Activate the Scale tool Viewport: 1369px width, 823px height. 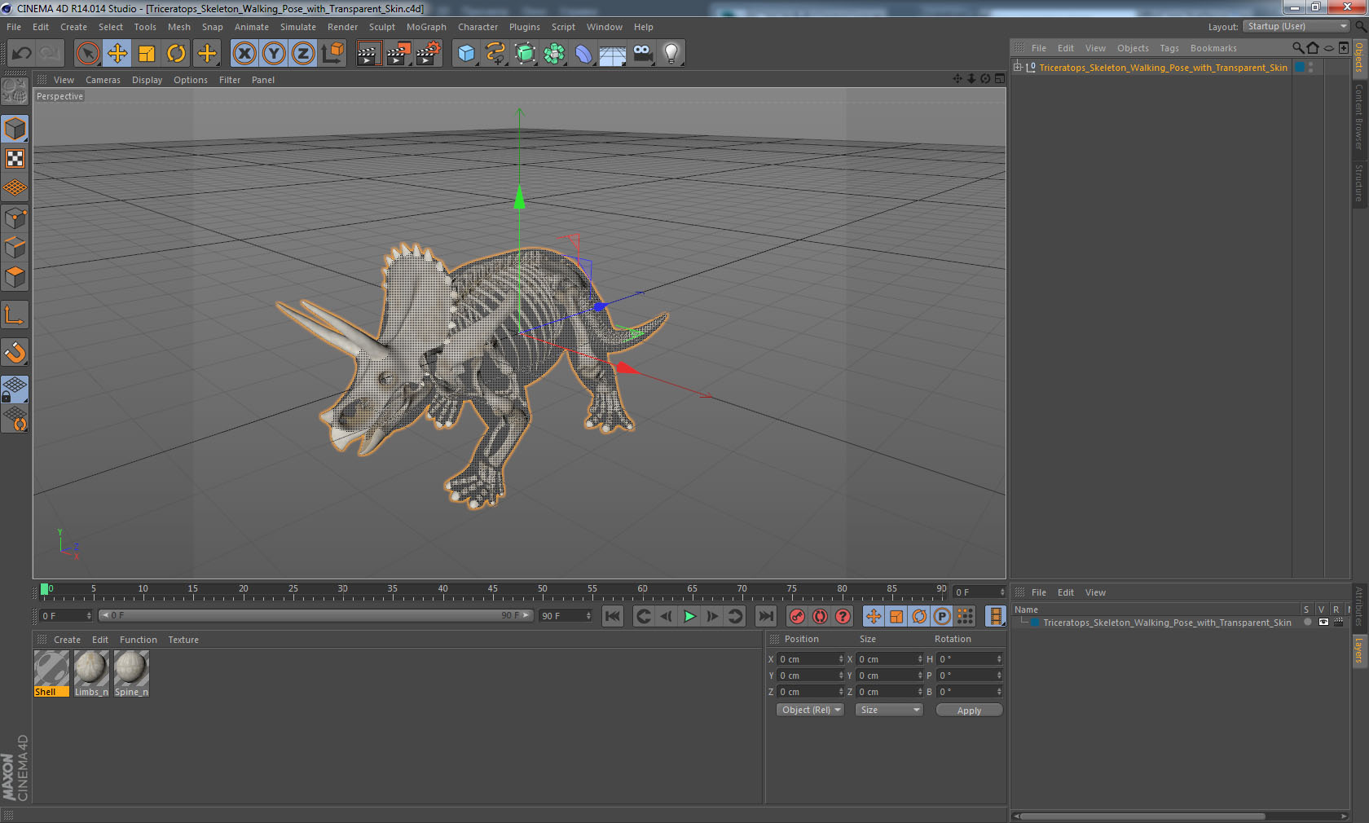[x=147, y=54]
